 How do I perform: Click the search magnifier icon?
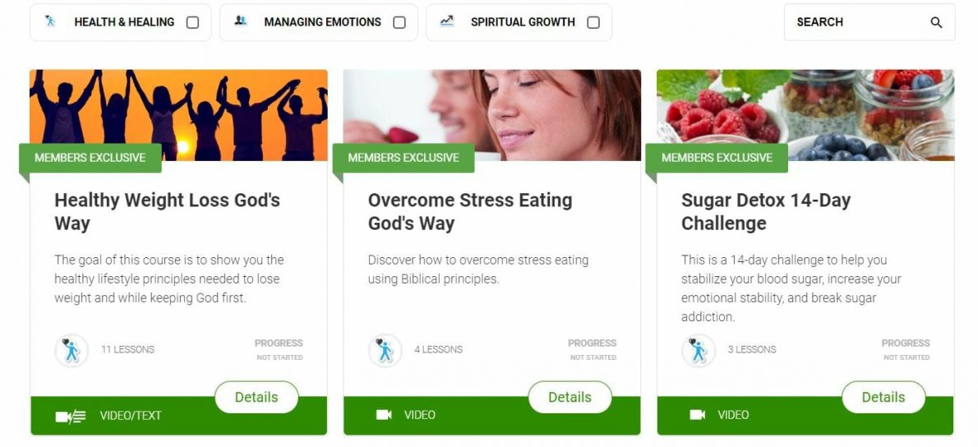click(x=936, y=22)
